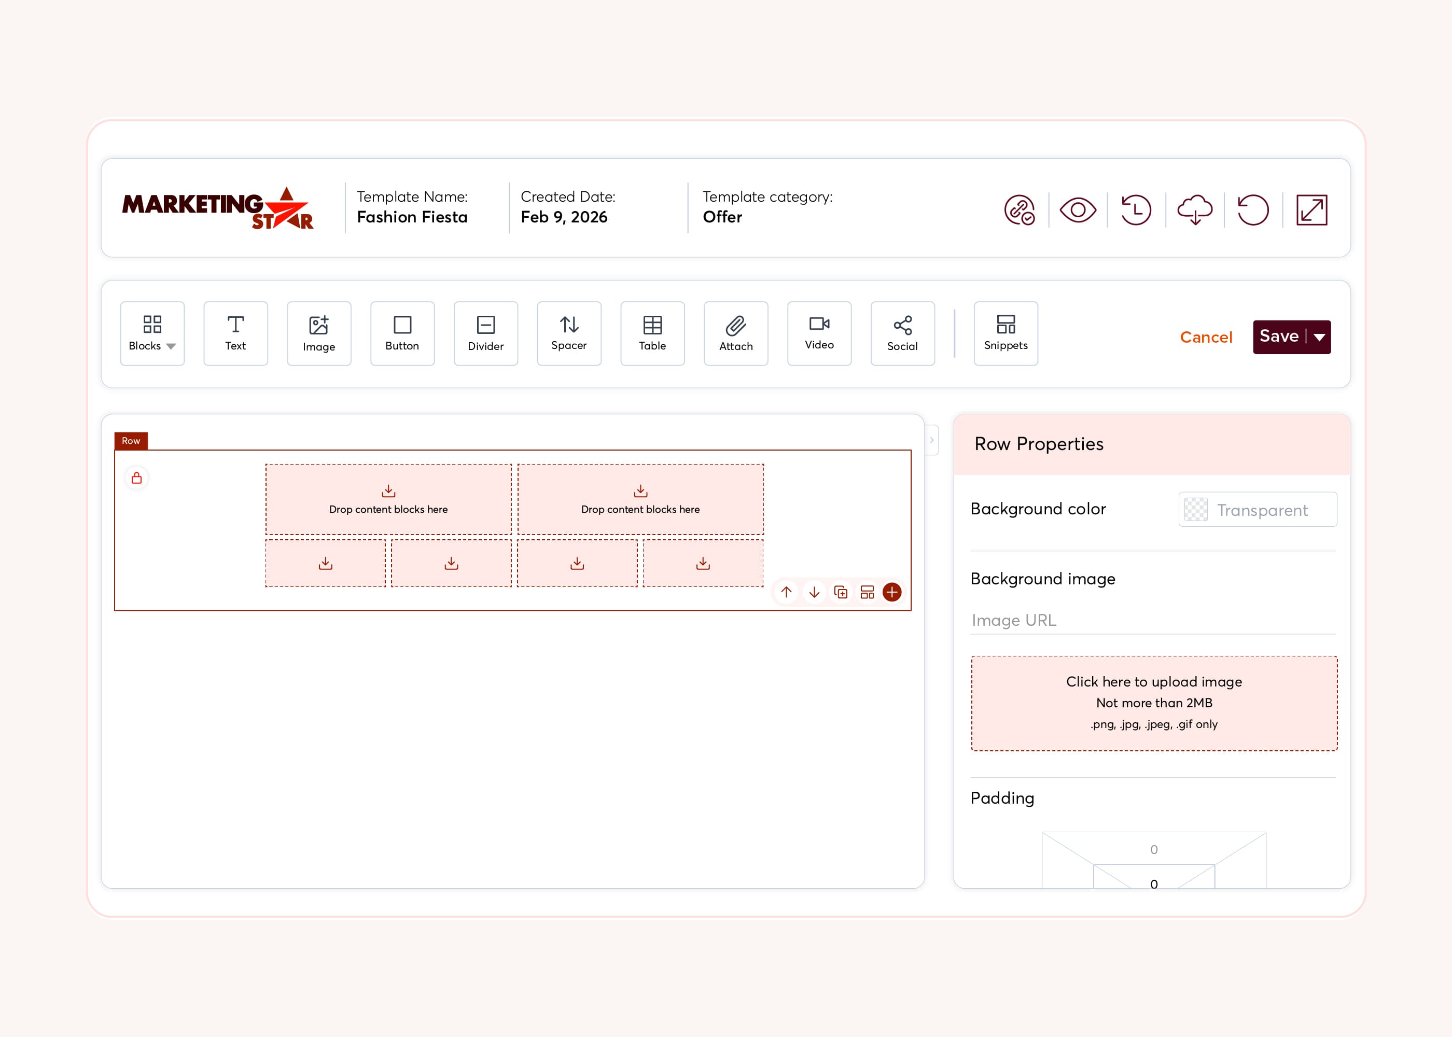Click the 'Background image' label
Image resolution: width=1452 pixels, height=1037 pixels.
click(1043, 579)
